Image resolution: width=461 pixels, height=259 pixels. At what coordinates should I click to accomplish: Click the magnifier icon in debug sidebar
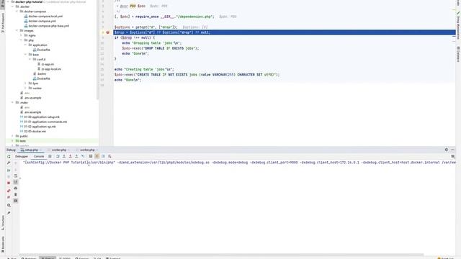pos(9,206)
